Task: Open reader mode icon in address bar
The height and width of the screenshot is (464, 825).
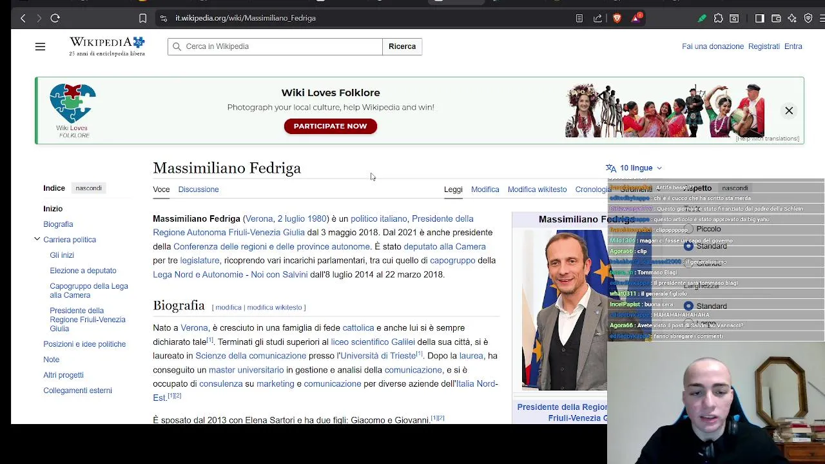Action: click(x=579, y=18)
